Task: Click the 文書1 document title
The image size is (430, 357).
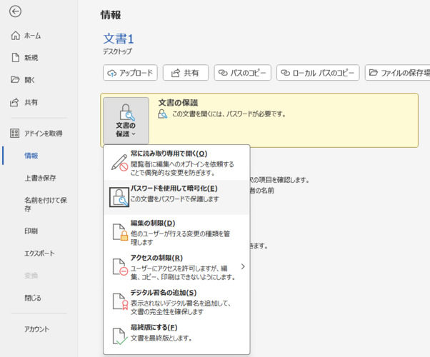Action: pyautogui.click(x=119, y=39)
